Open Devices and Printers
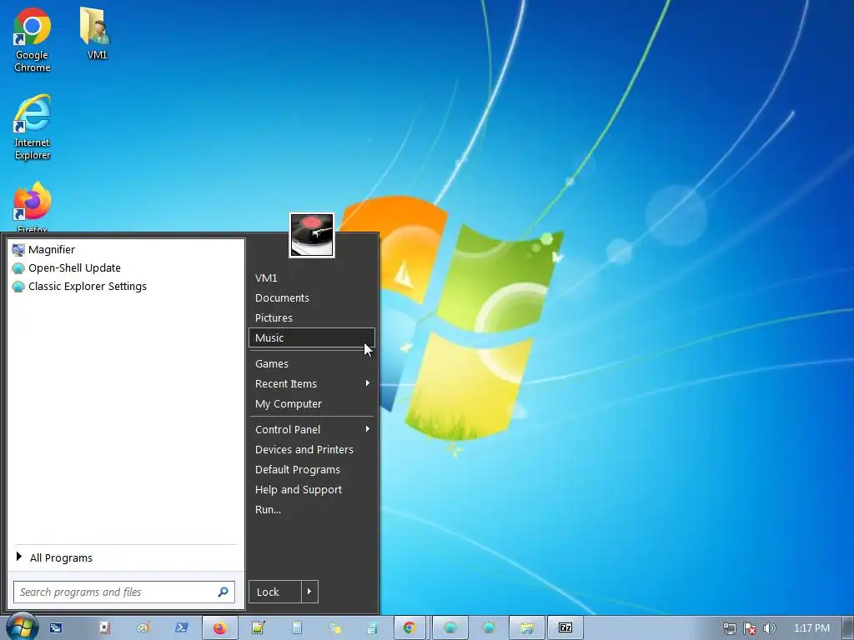This screenshot has height=640, width=854. [312, 449]
